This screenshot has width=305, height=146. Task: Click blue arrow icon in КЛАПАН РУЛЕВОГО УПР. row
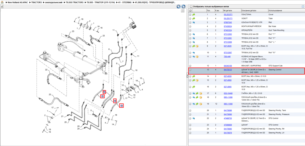coord(194,23)
